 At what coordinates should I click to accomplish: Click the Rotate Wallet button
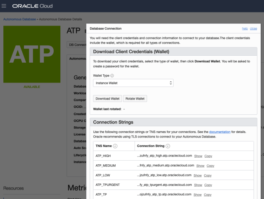click(x=135, y=99)
